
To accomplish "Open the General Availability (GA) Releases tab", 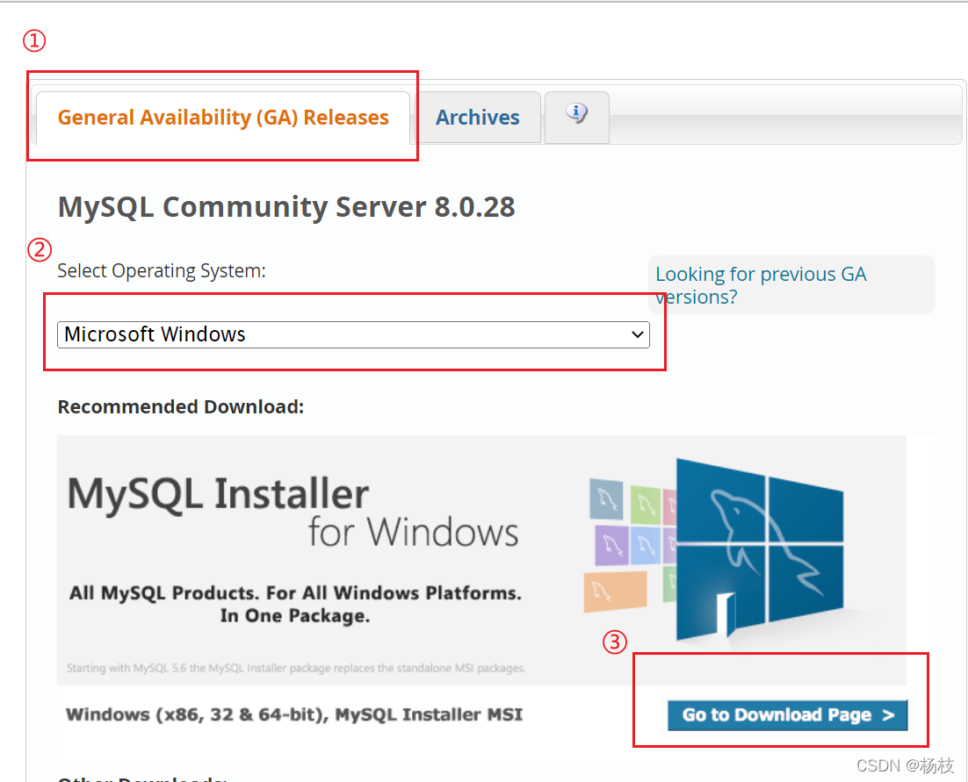I will (223, 118).
